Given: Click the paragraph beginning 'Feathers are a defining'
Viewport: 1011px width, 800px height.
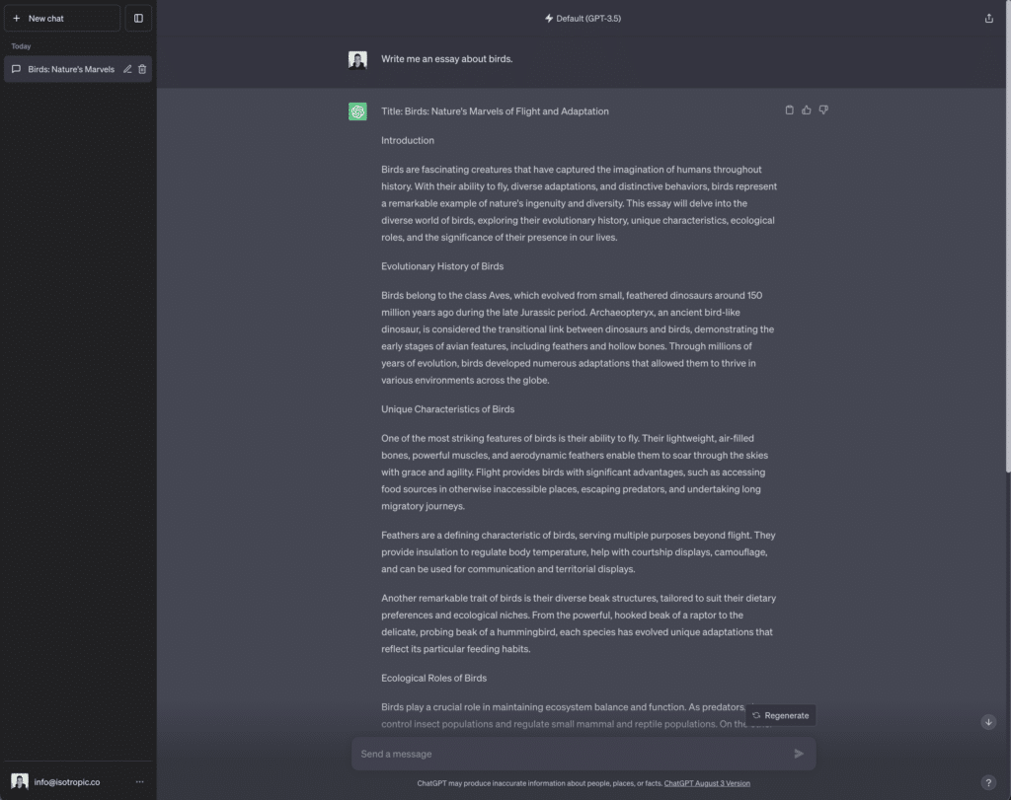Looking at the screenshot, I should pos(579,552).
